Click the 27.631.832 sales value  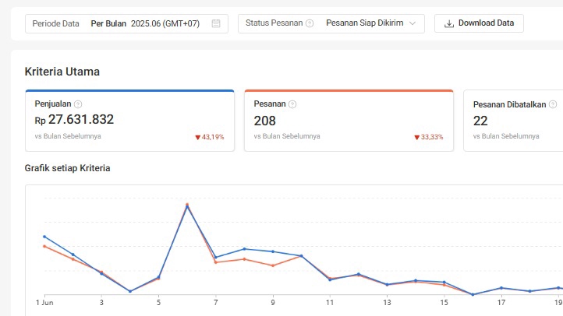click(x=80, y=120)
